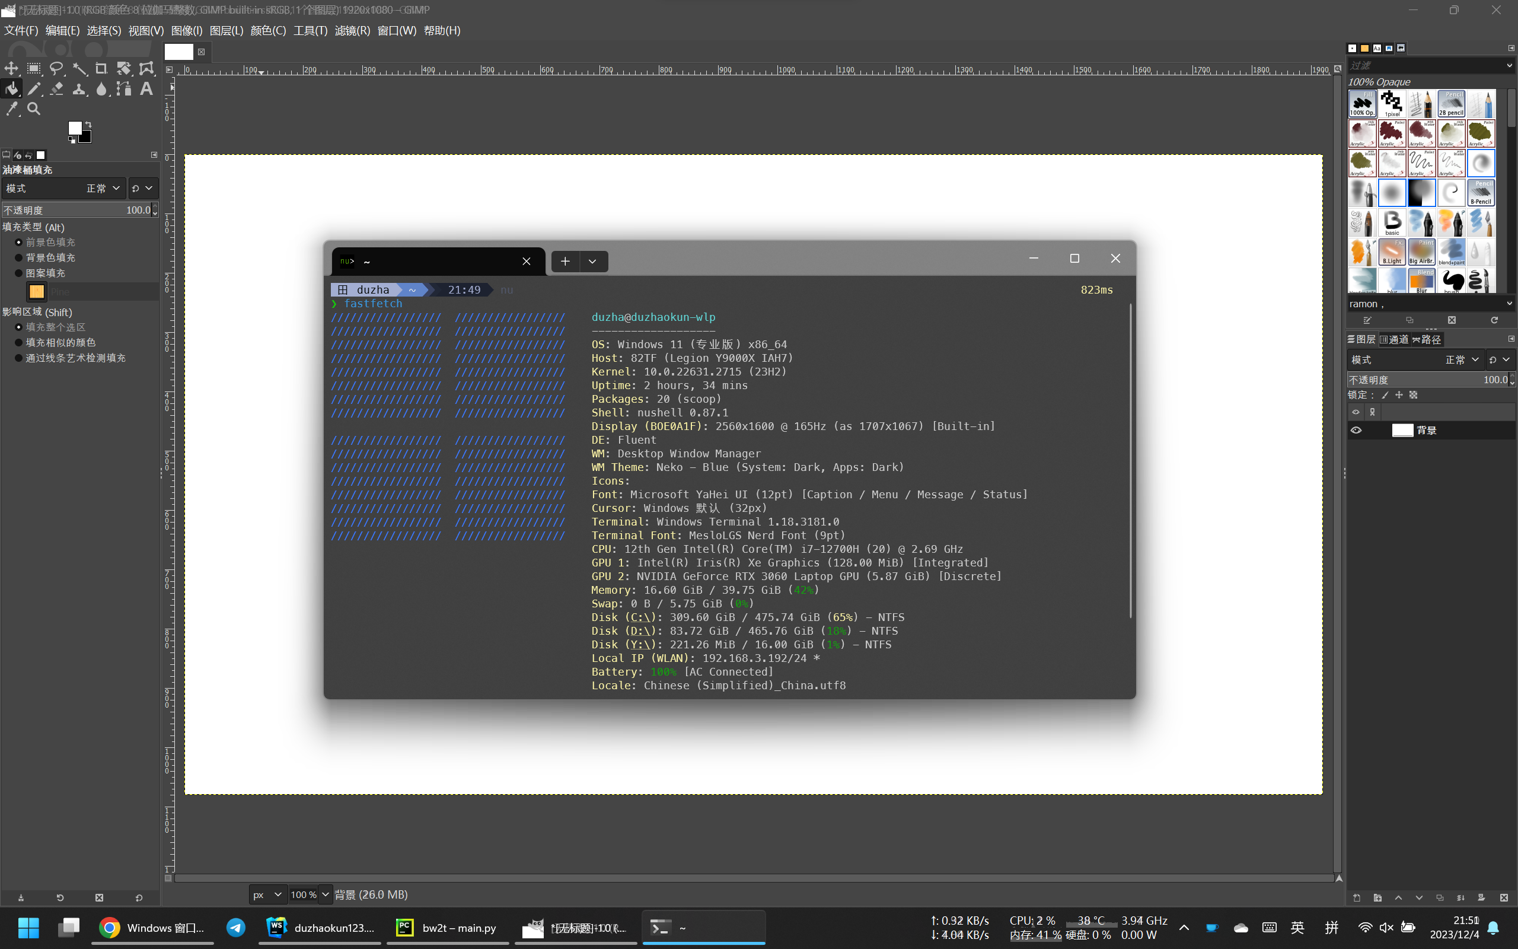This screenshot has height=949, width=1518.
Task: Open Chrome in the taskbar
Action: coord(153,928)
